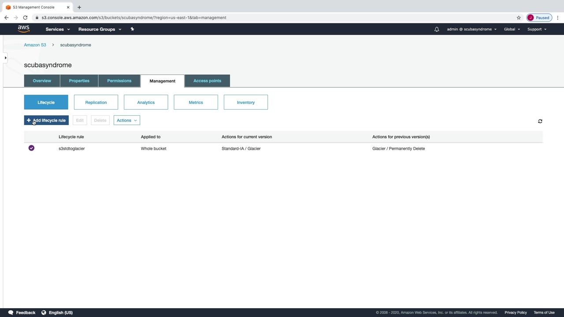Open the Permissions tab
564x317 pixels.
(x=119, y=81)
